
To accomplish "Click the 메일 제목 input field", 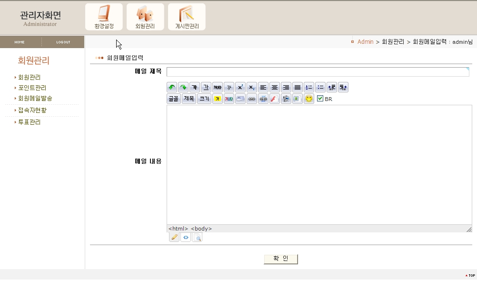I will click(x=318, y=72).
